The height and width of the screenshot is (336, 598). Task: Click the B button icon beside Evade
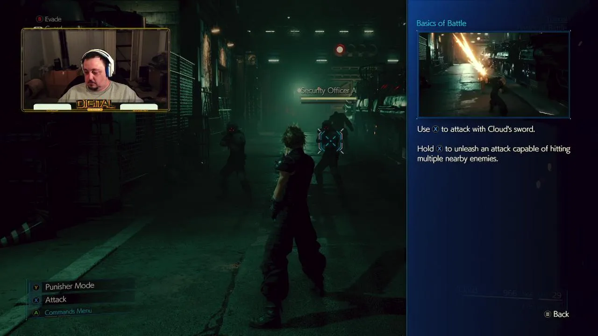coord(39,19)
